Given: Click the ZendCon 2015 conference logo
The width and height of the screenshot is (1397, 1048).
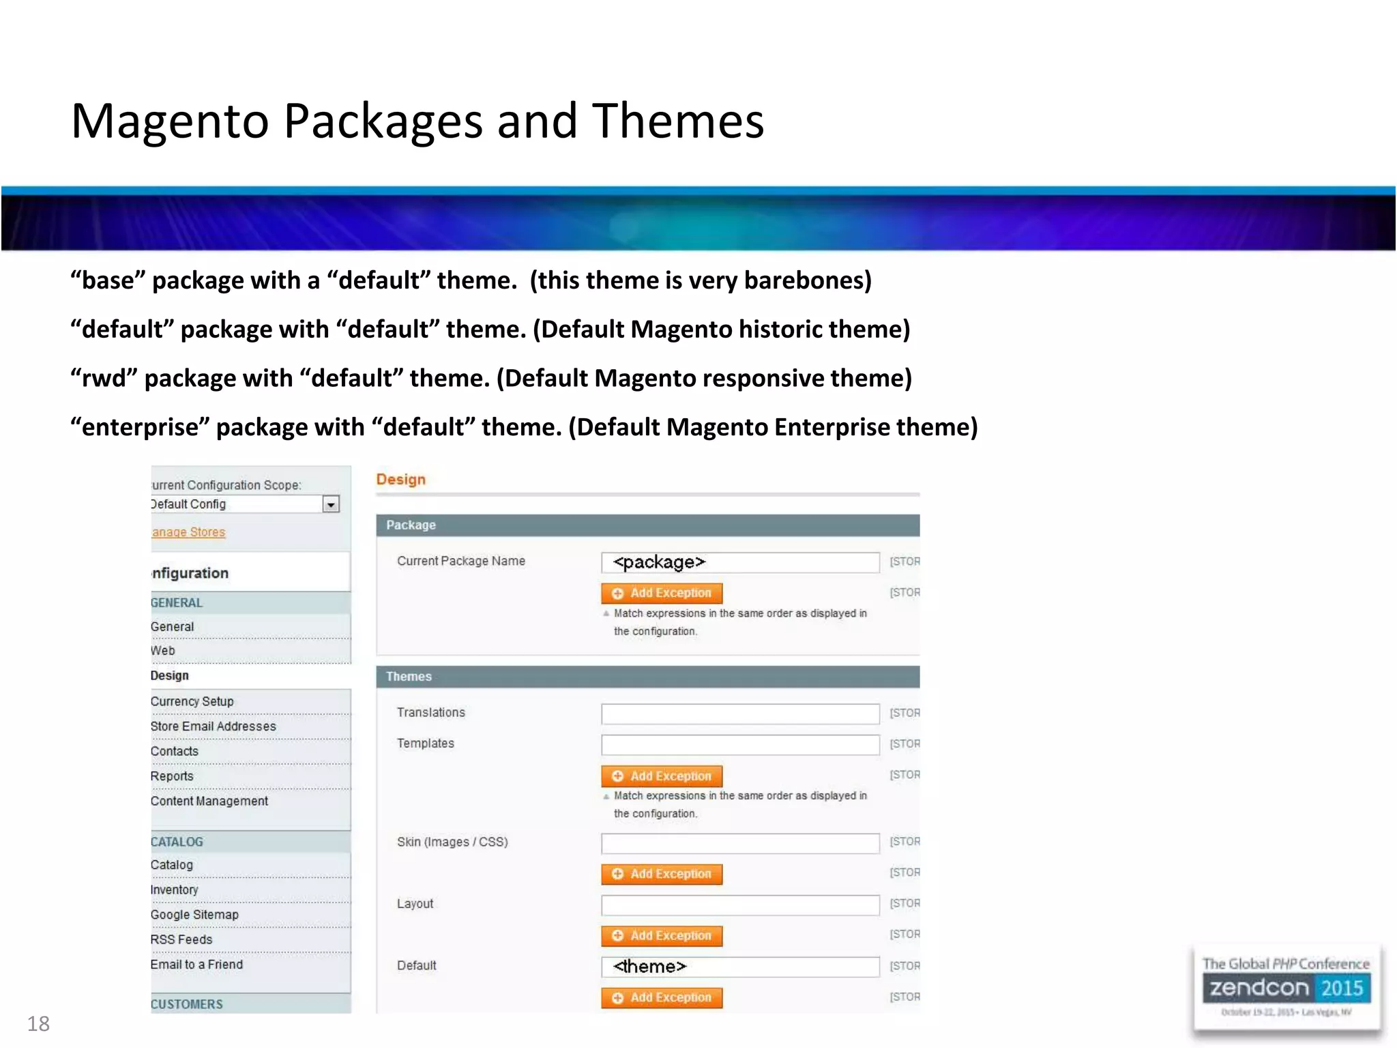Looking at the screenshot, I should pos(1286,988).
